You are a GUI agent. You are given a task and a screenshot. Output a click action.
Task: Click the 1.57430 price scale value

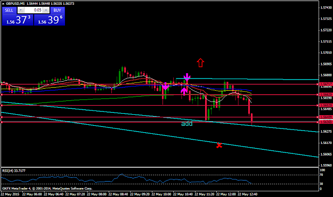326,7
